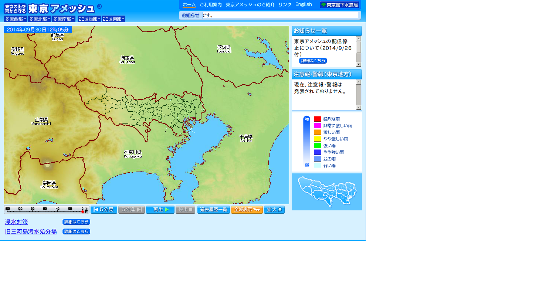This screenshot has height=298, width=539.
Task: Click the magenta 非常に激しい雨 swatch
Action: (318, 126)
